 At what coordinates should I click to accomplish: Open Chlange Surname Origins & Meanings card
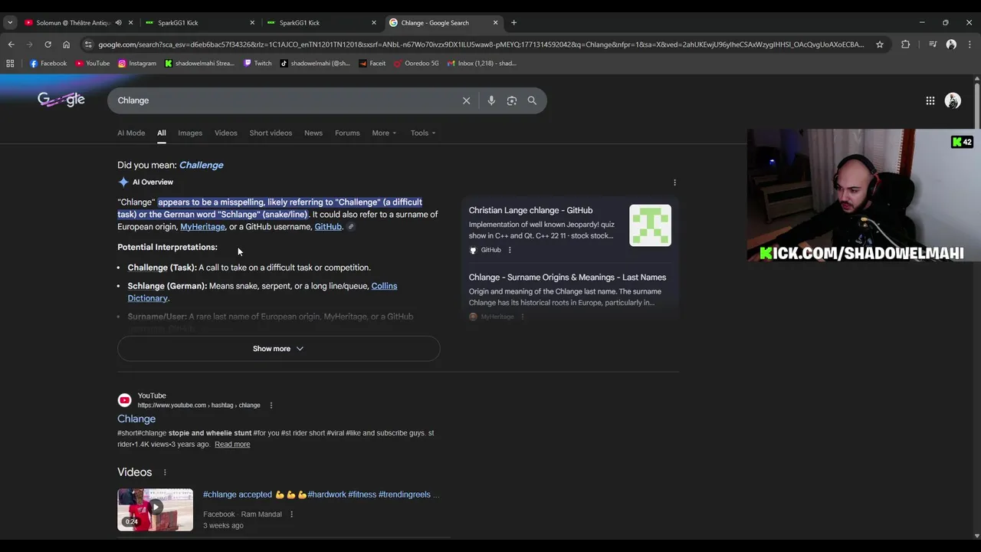[567, 278]
